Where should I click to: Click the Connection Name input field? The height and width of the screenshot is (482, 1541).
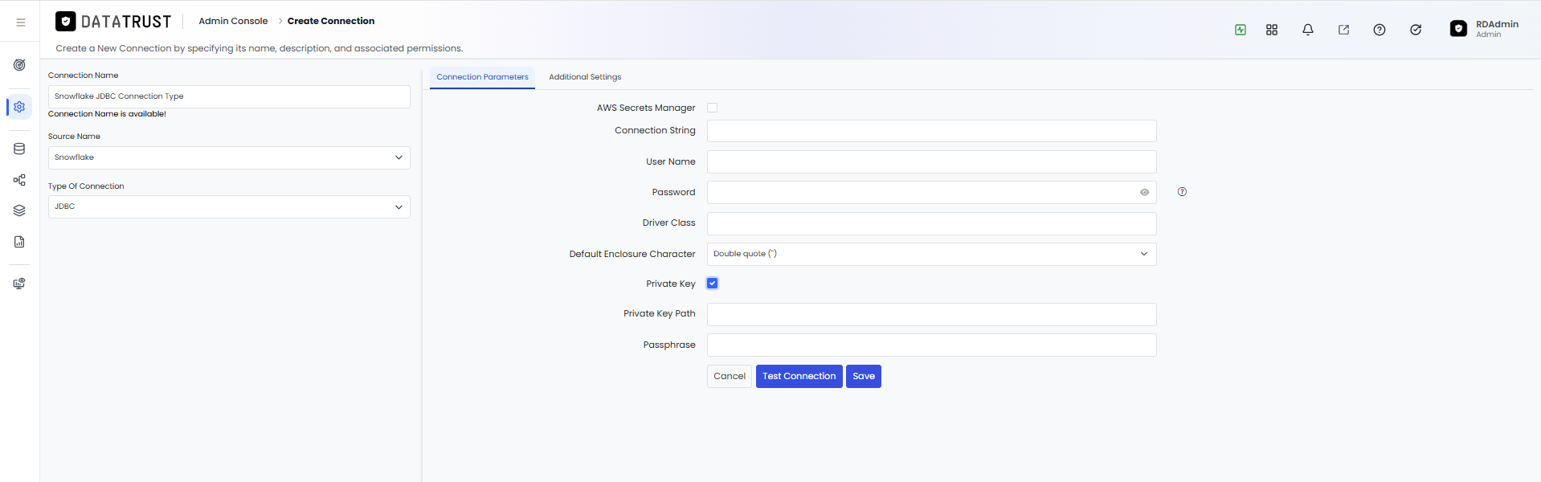point(229,96)
